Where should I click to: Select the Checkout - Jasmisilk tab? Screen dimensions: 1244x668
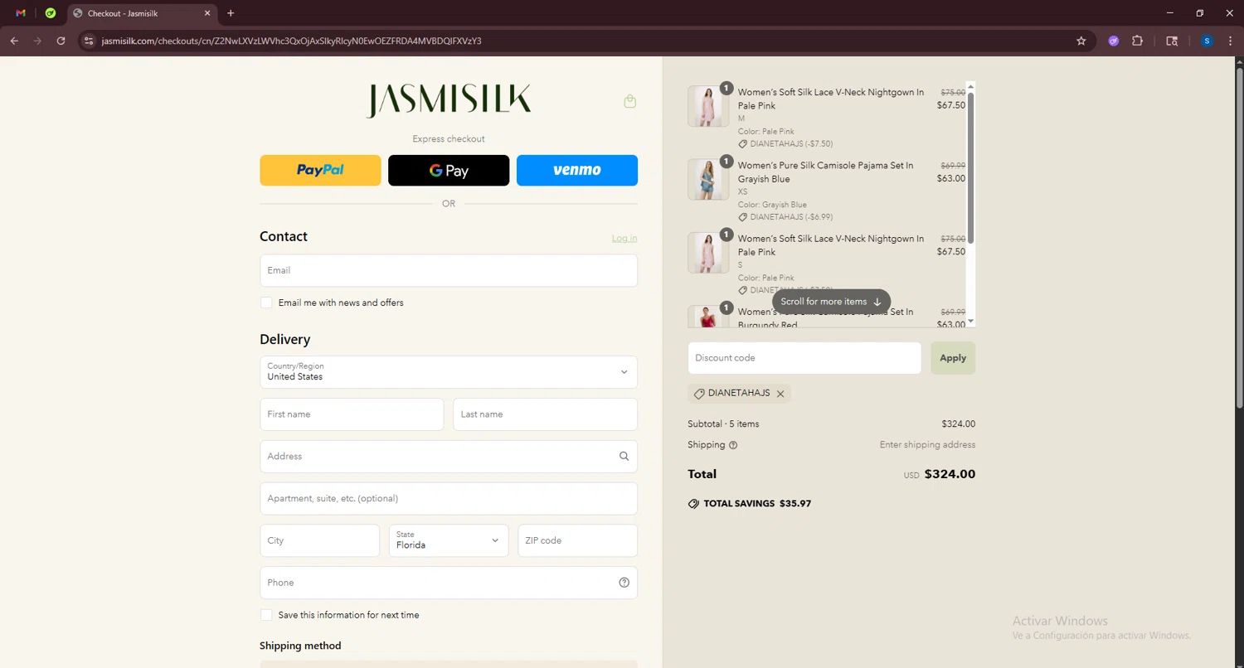141,13
